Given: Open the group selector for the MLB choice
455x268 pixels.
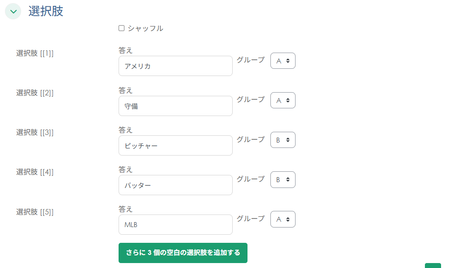Looking at the screenshot, I should tap(283, 219).
